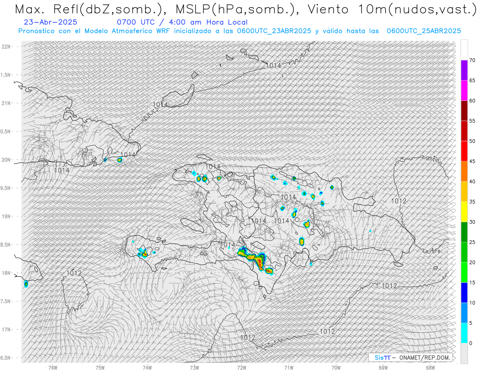
Task: Click the 1014 isobar label nearest 22N
Action: click(x=274, y=65)
